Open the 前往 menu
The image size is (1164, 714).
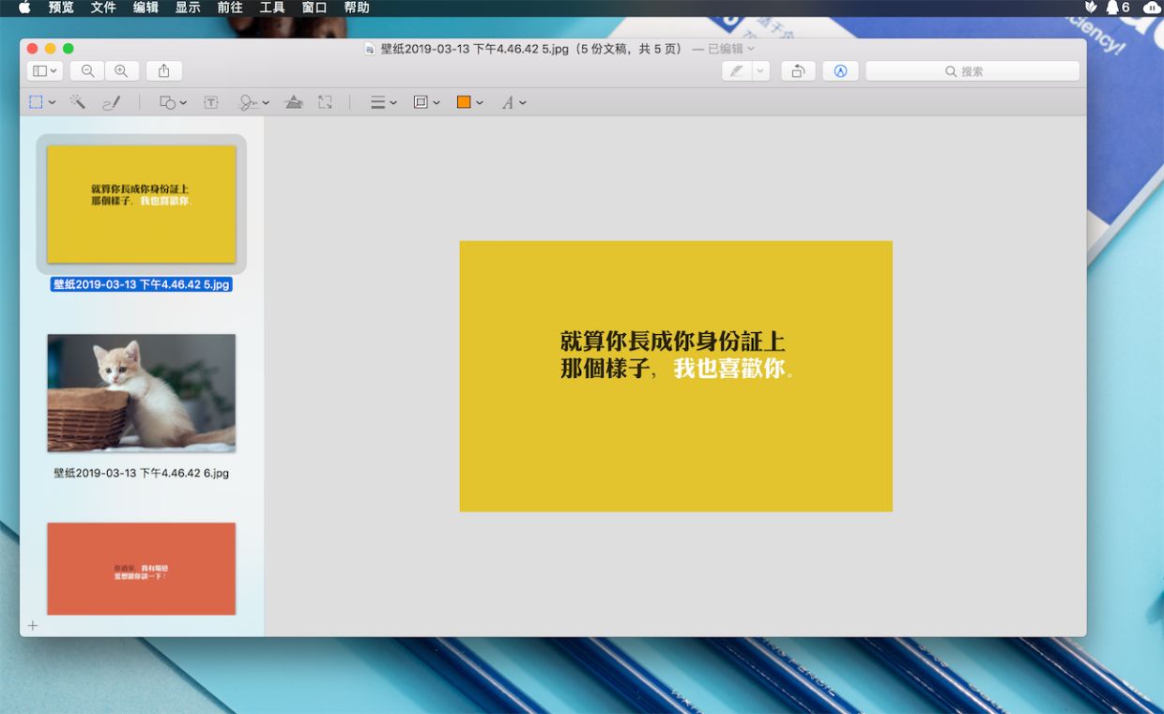click(x=230, y=8)
